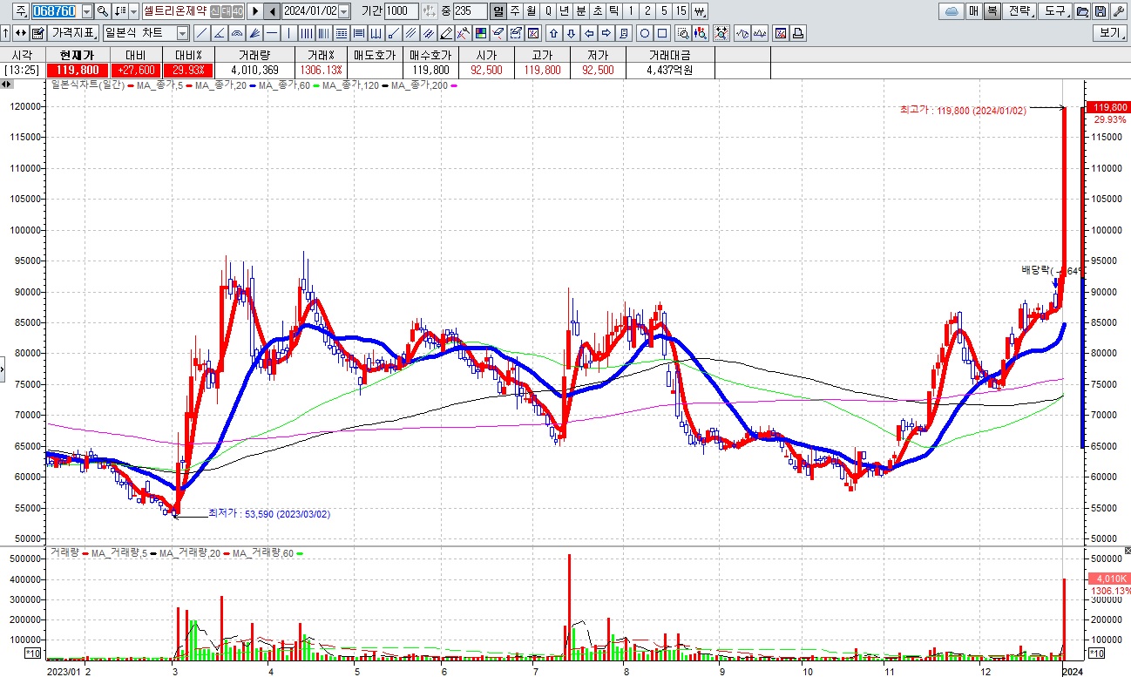Open the sort order dropdown arrow
1131x677 pixels.
[133, 11]
